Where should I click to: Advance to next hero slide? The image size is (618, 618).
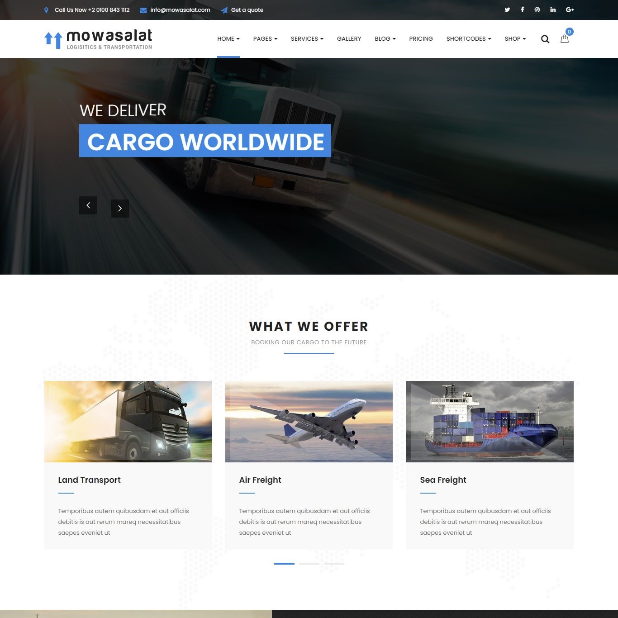click(120, 209)
